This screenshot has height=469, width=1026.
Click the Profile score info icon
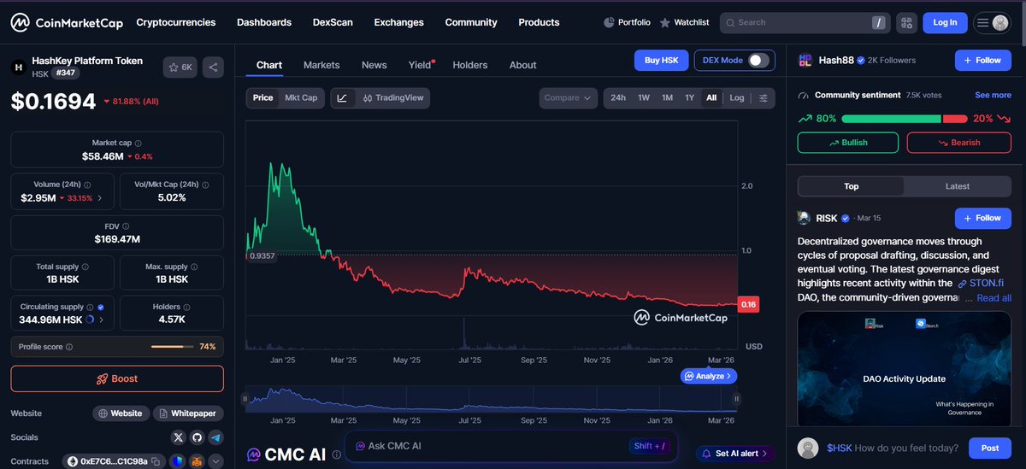click(x=69, y=347)
